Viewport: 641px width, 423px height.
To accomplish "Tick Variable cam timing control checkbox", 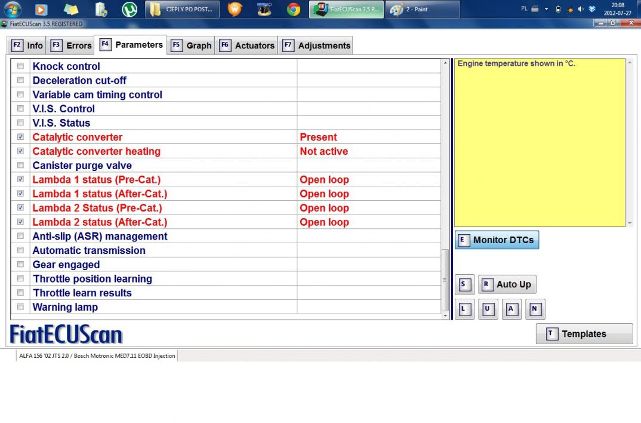I will (x=20, y=94).
